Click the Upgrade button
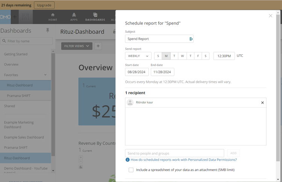The image size is (282, 182). 44,5
